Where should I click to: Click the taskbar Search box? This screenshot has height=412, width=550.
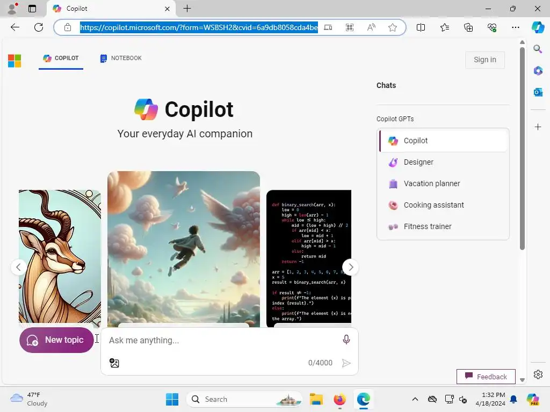coord(244,399)
